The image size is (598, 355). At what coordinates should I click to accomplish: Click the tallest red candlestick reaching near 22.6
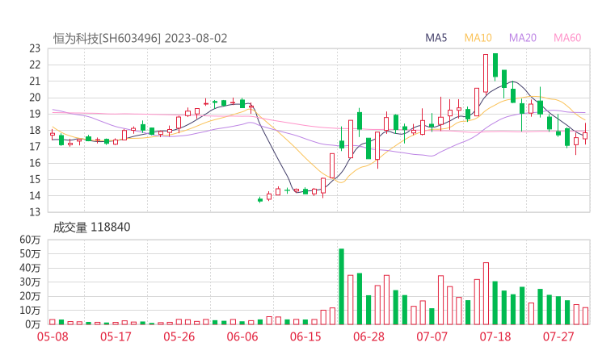(x=486, y=73)
